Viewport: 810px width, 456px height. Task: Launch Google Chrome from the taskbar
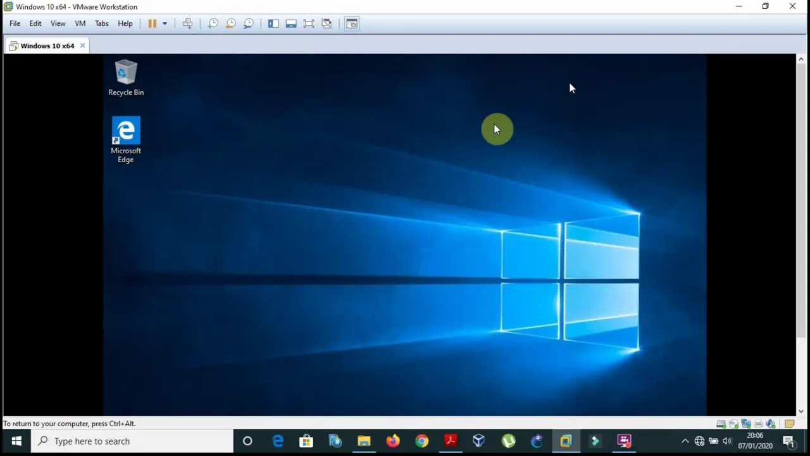click(421, 441)
